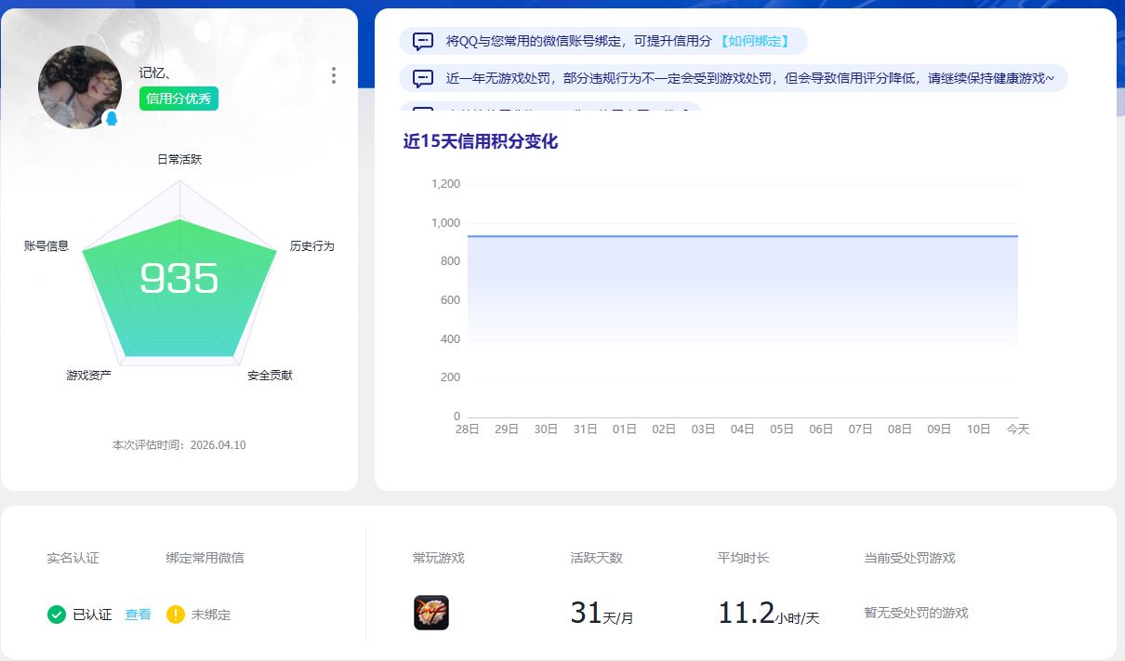Click the yellow exclamation warning icon
The image size is (1125, 661).
point(176,615)
